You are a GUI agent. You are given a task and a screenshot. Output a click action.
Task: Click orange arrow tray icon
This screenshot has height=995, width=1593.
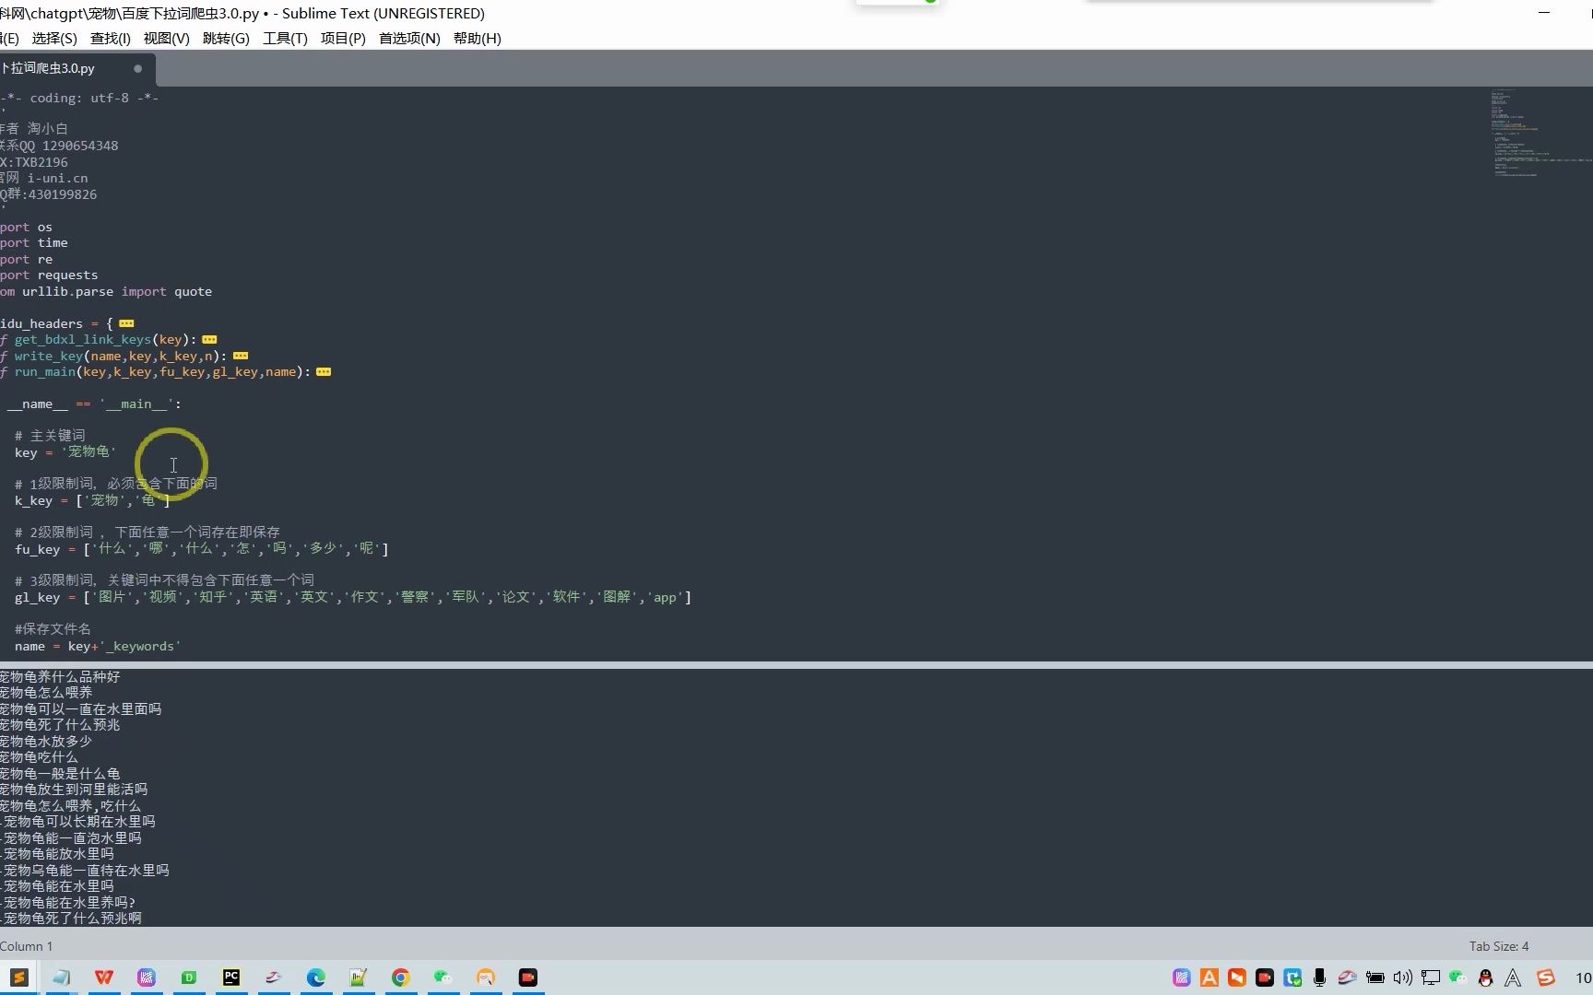[1237, 977]
